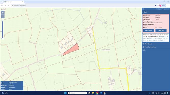The image size is (170, 95).
Task: Click the Folio Number value in details
Action: [158, 16]
